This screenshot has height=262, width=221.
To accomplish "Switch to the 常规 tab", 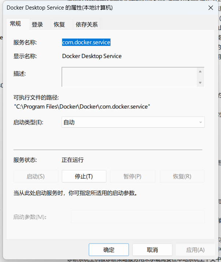I will (x=18, y=24).
